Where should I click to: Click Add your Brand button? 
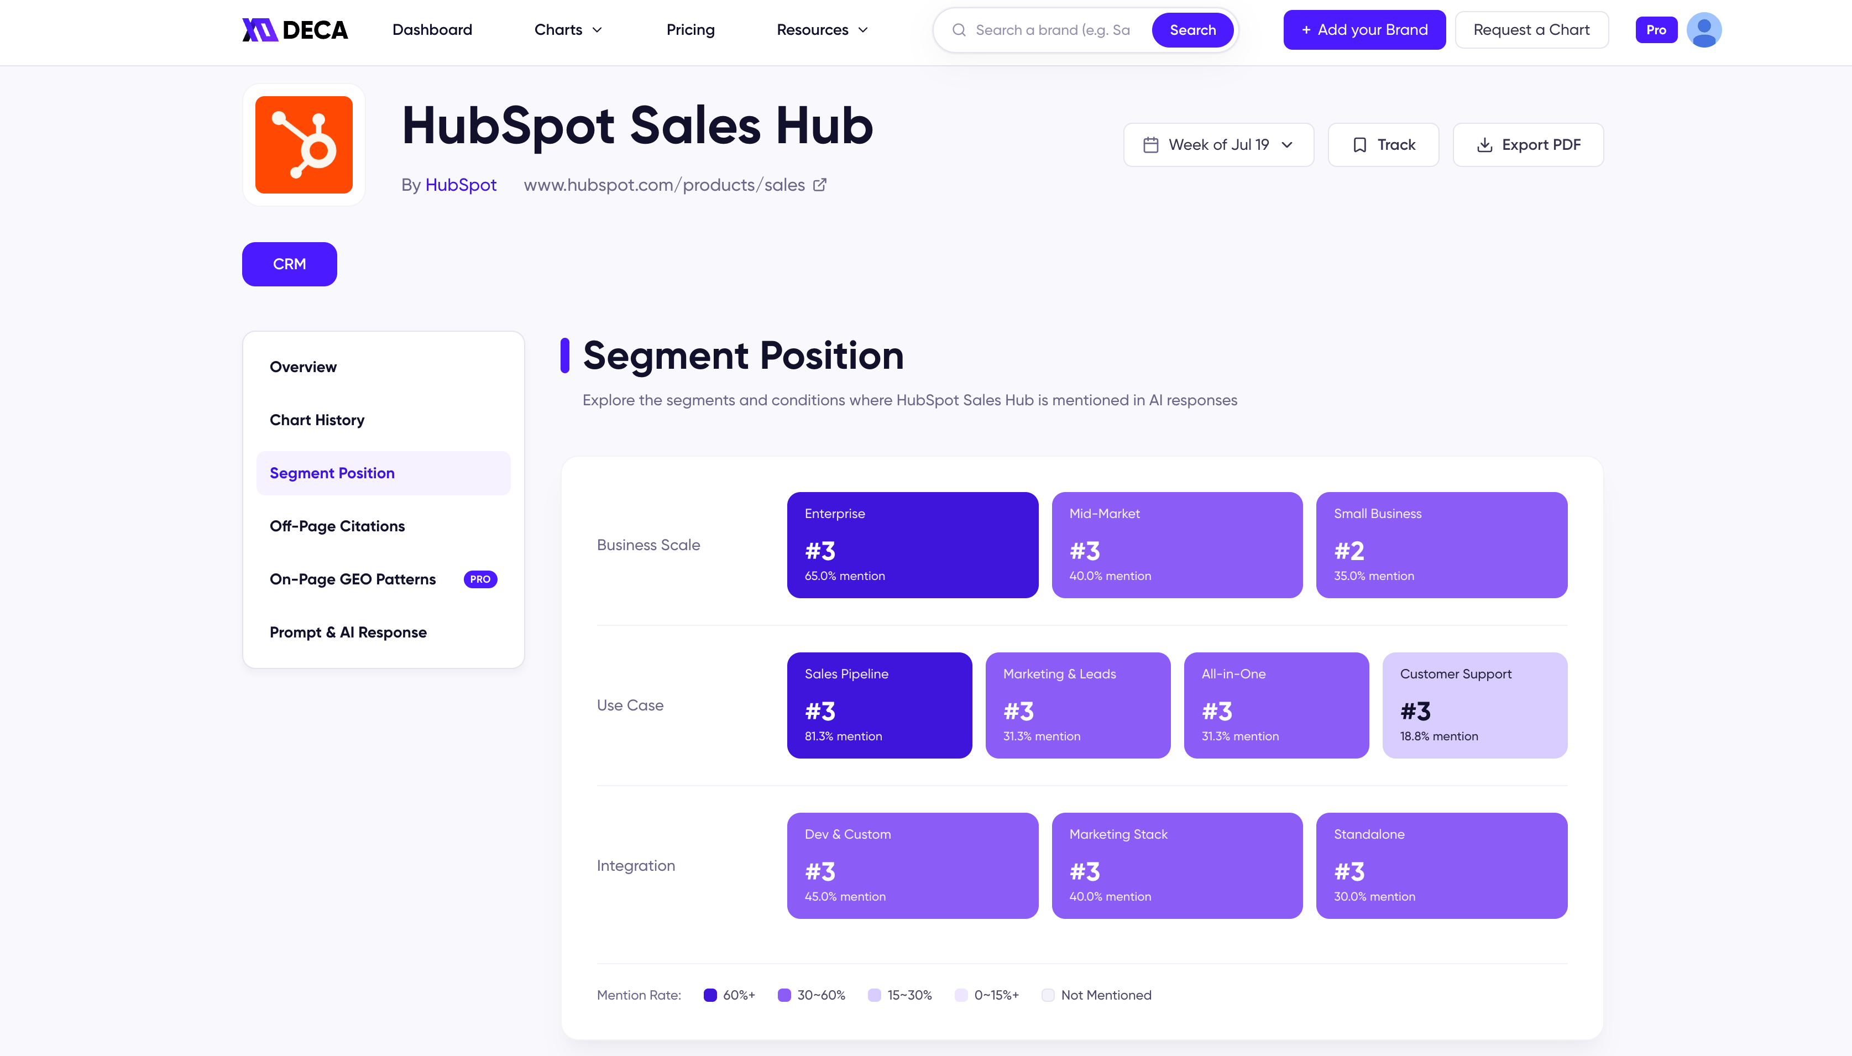click(x=1364, y=30)
